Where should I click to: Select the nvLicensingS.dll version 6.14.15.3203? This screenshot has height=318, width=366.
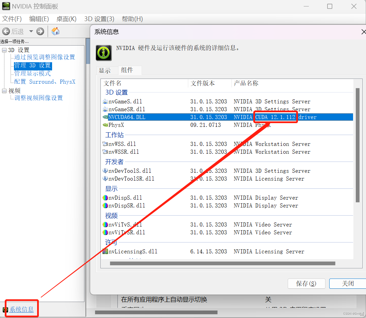click(x=208, y=251)
